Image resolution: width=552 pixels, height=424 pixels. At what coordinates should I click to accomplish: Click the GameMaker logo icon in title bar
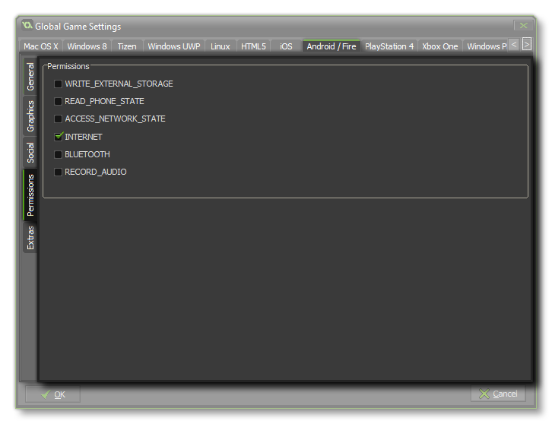pos(27,26)
